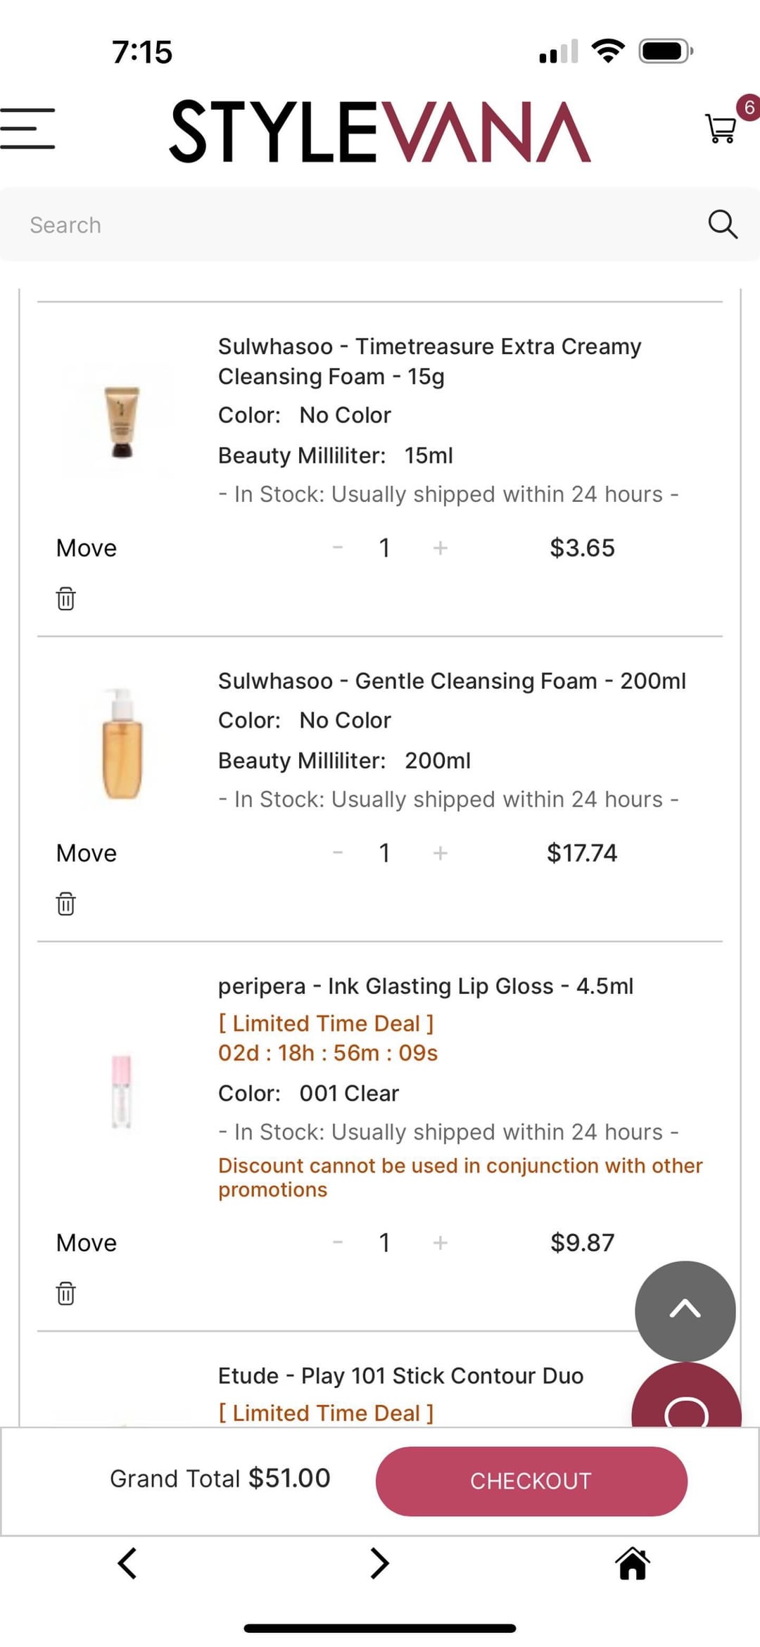Go forward with browser forward arrow
760x1647 pixels.
379,1563
